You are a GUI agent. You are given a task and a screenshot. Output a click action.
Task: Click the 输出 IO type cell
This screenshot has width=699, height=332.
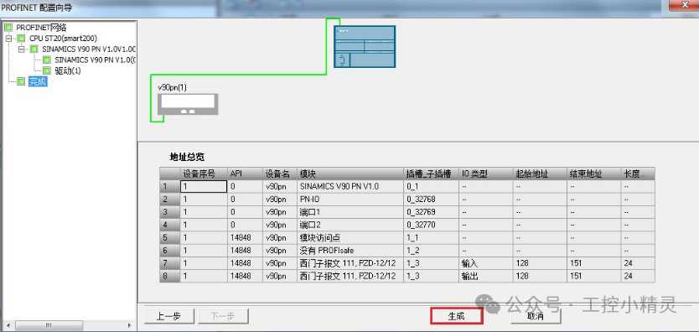485,276
